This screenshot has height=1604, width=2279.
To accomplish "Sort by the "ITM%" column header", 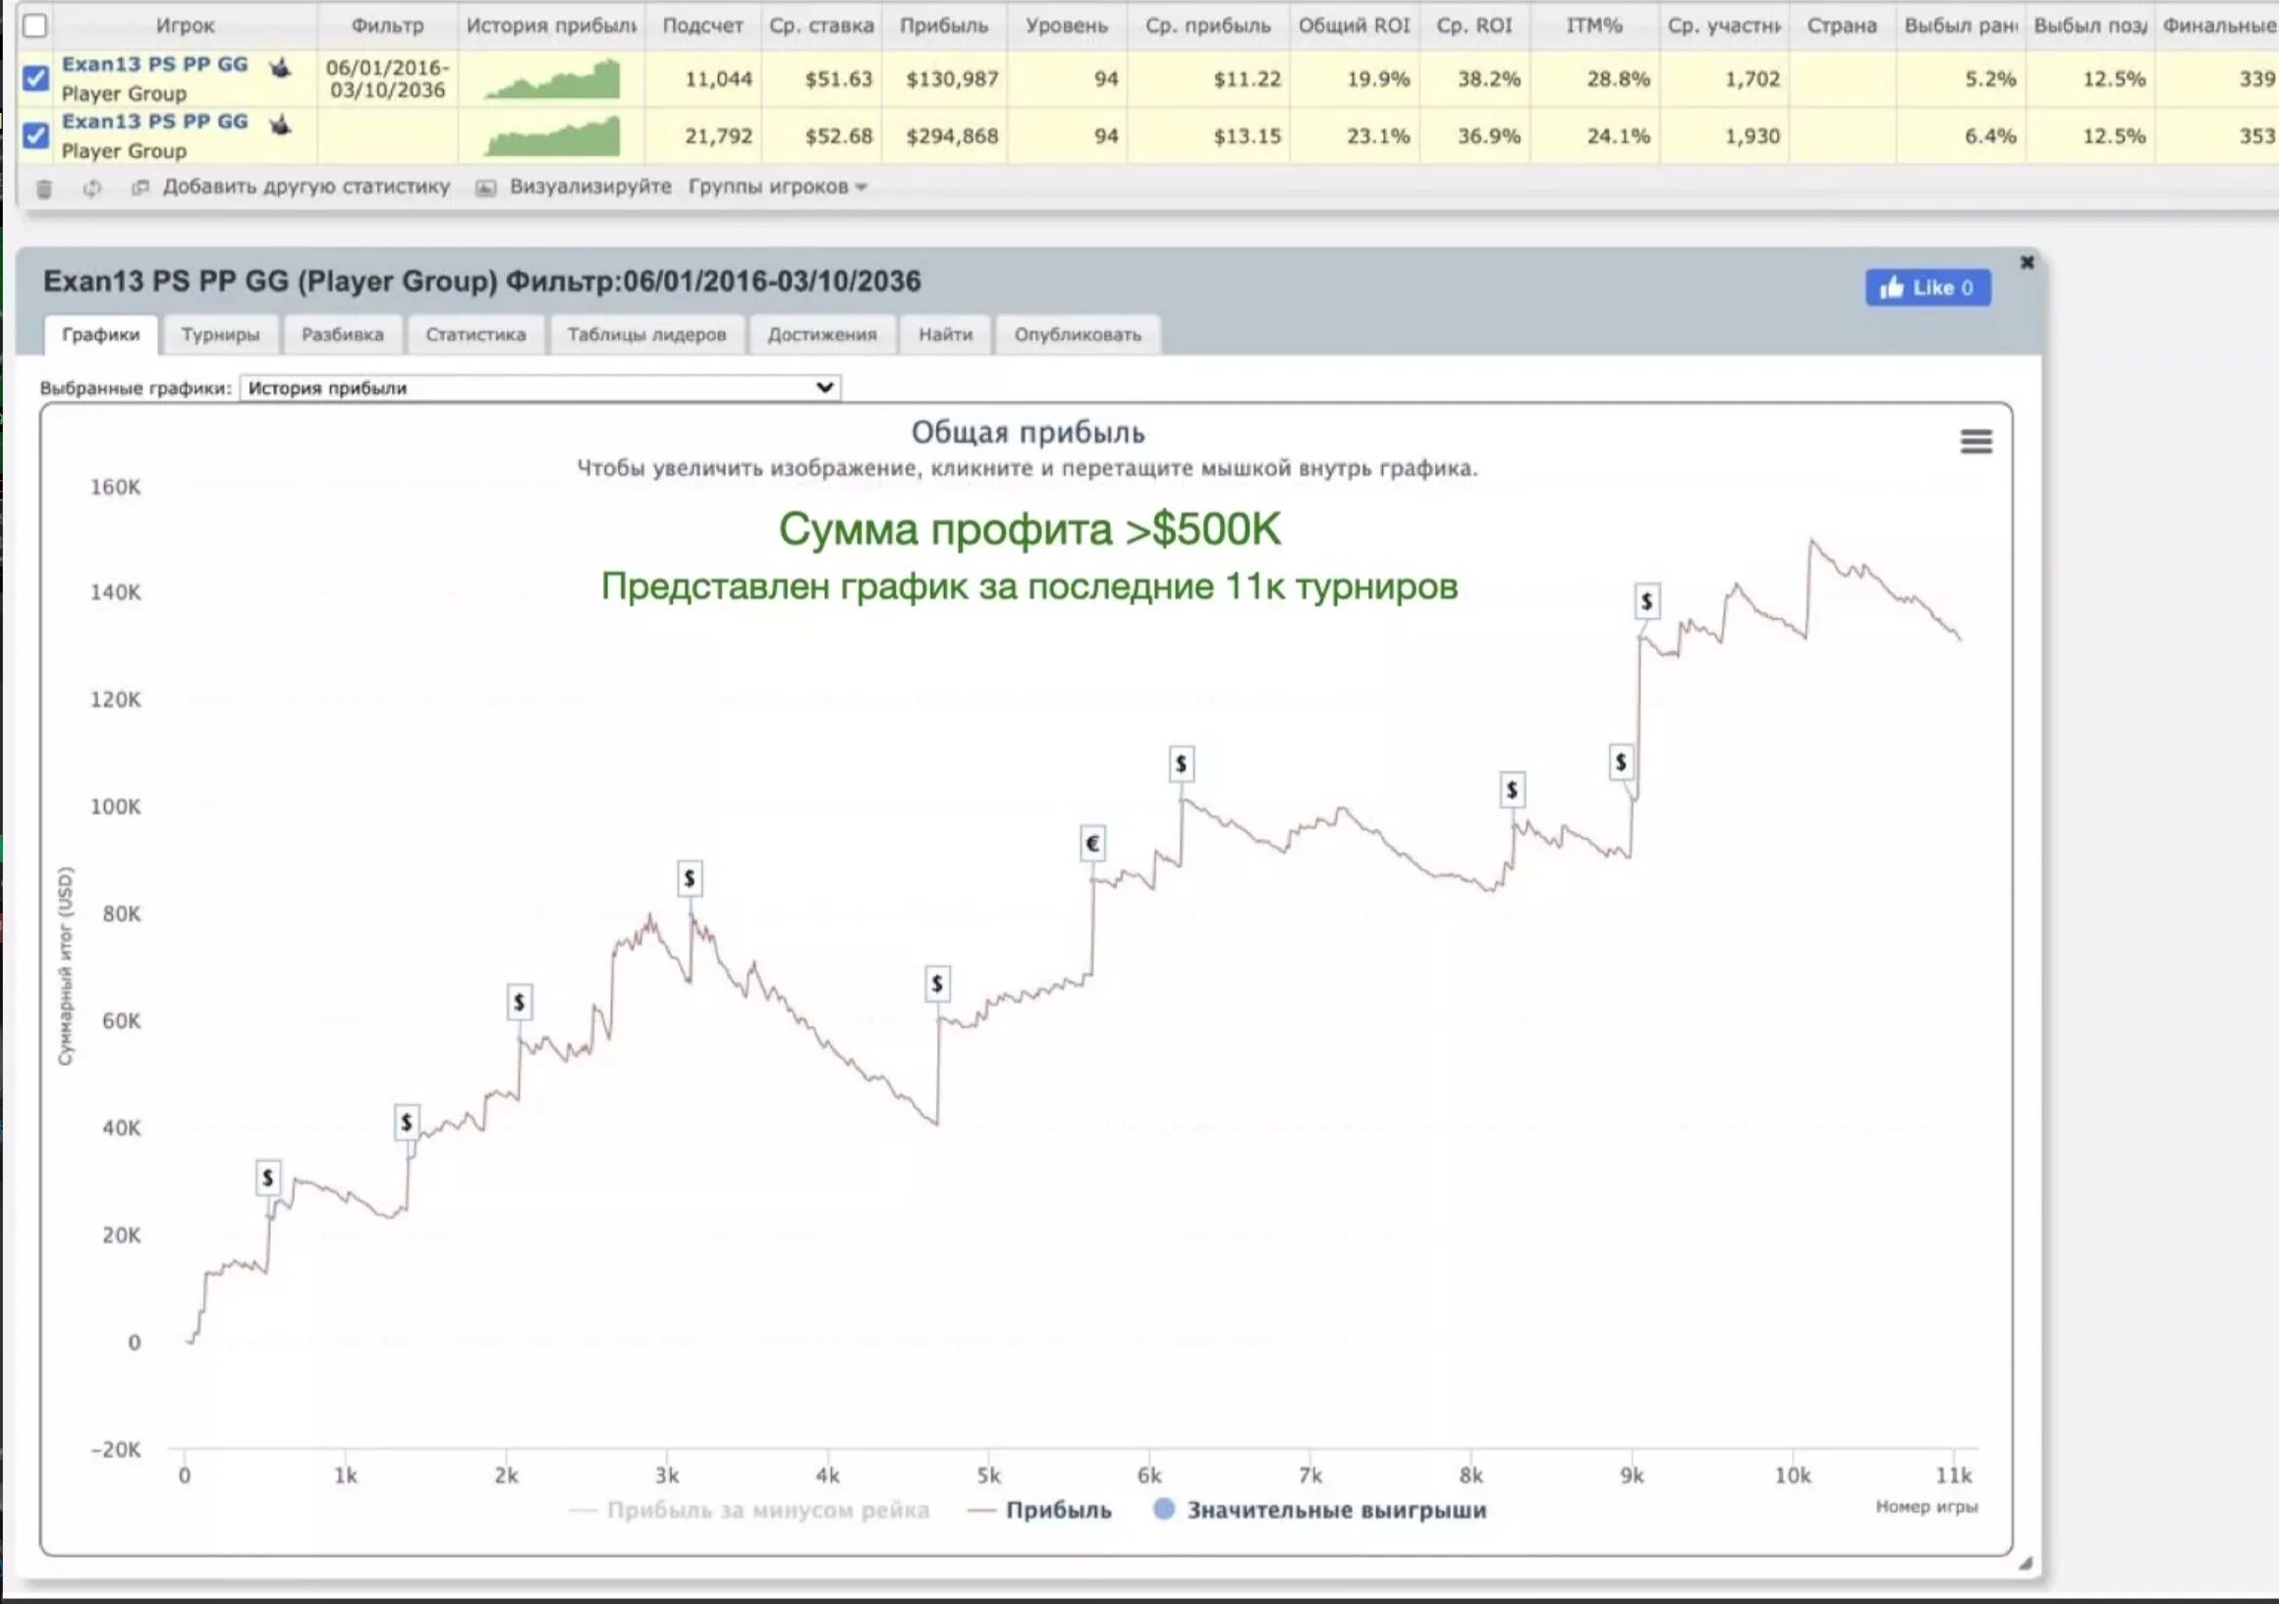I will [1593, 26].
